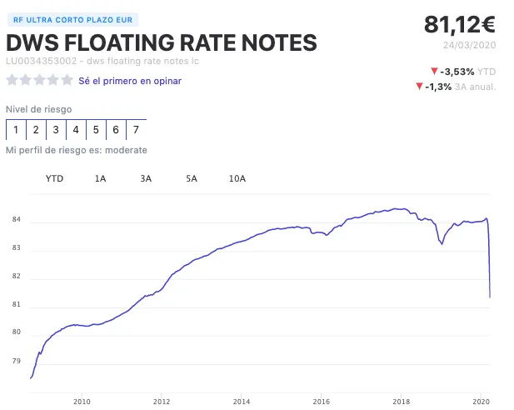Select risk level 7 box

[x=136, y=130]
